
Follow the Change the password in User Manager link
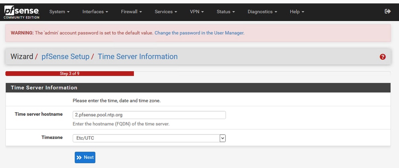click(200, 33)
